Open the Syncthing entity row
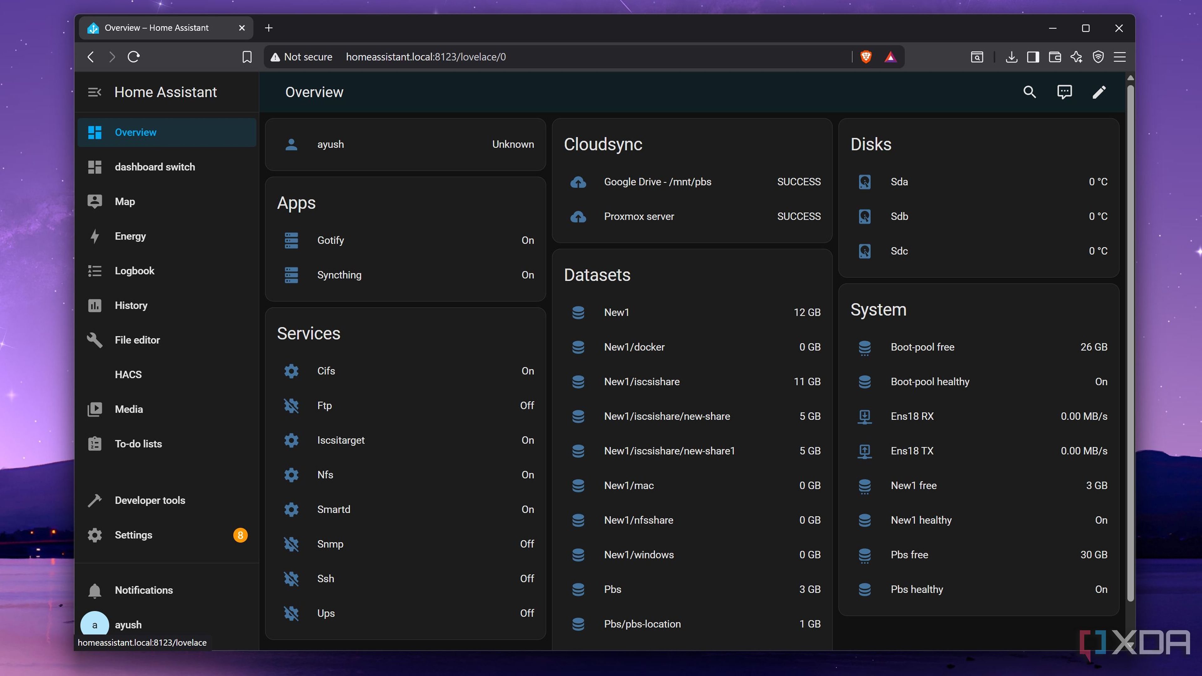 pos(405,275)
